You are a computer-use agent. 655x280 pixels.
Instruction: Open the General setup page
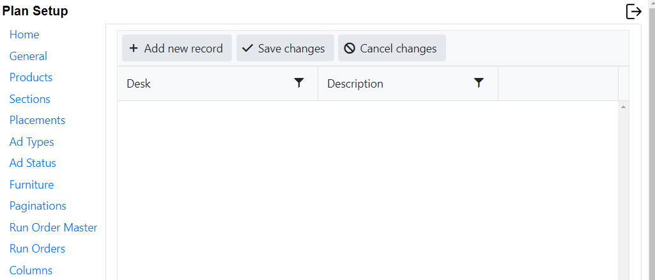tap(28, 56)
